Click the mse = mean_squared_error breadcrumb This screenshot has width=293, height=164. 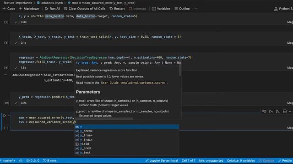[x=102, y=3]
